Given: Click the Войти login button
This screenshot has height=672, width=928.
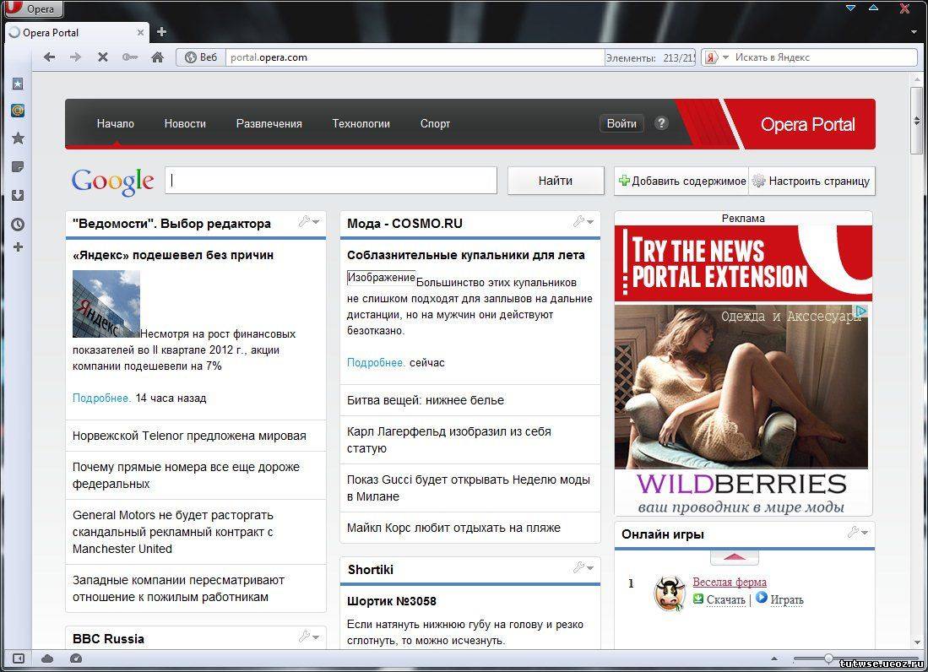Looking at the screenshot, I should pos(621,123).
